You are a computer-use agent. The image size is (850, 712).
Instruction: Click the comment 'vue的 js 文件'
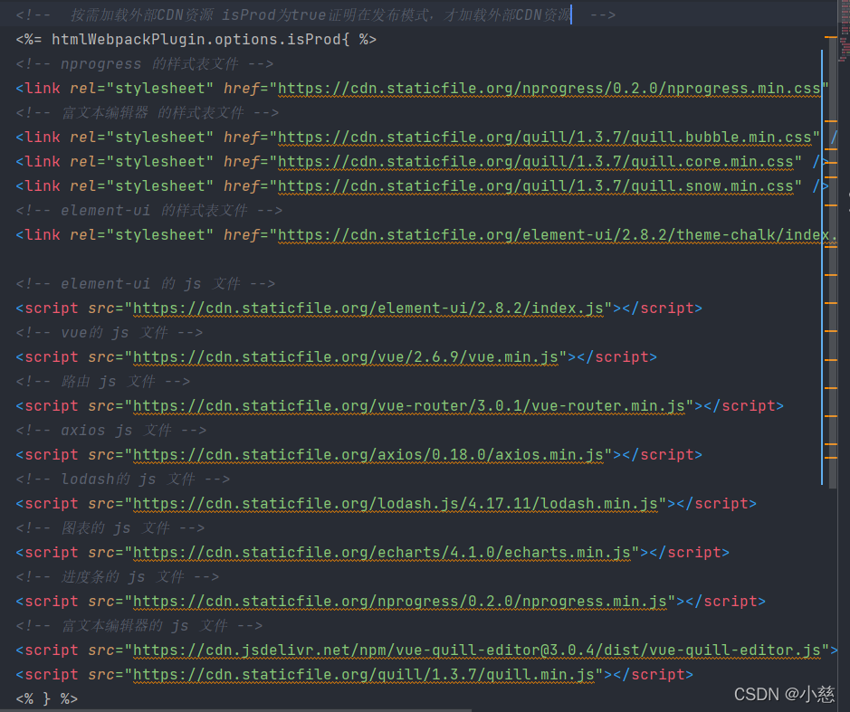[x=109, y=332]
